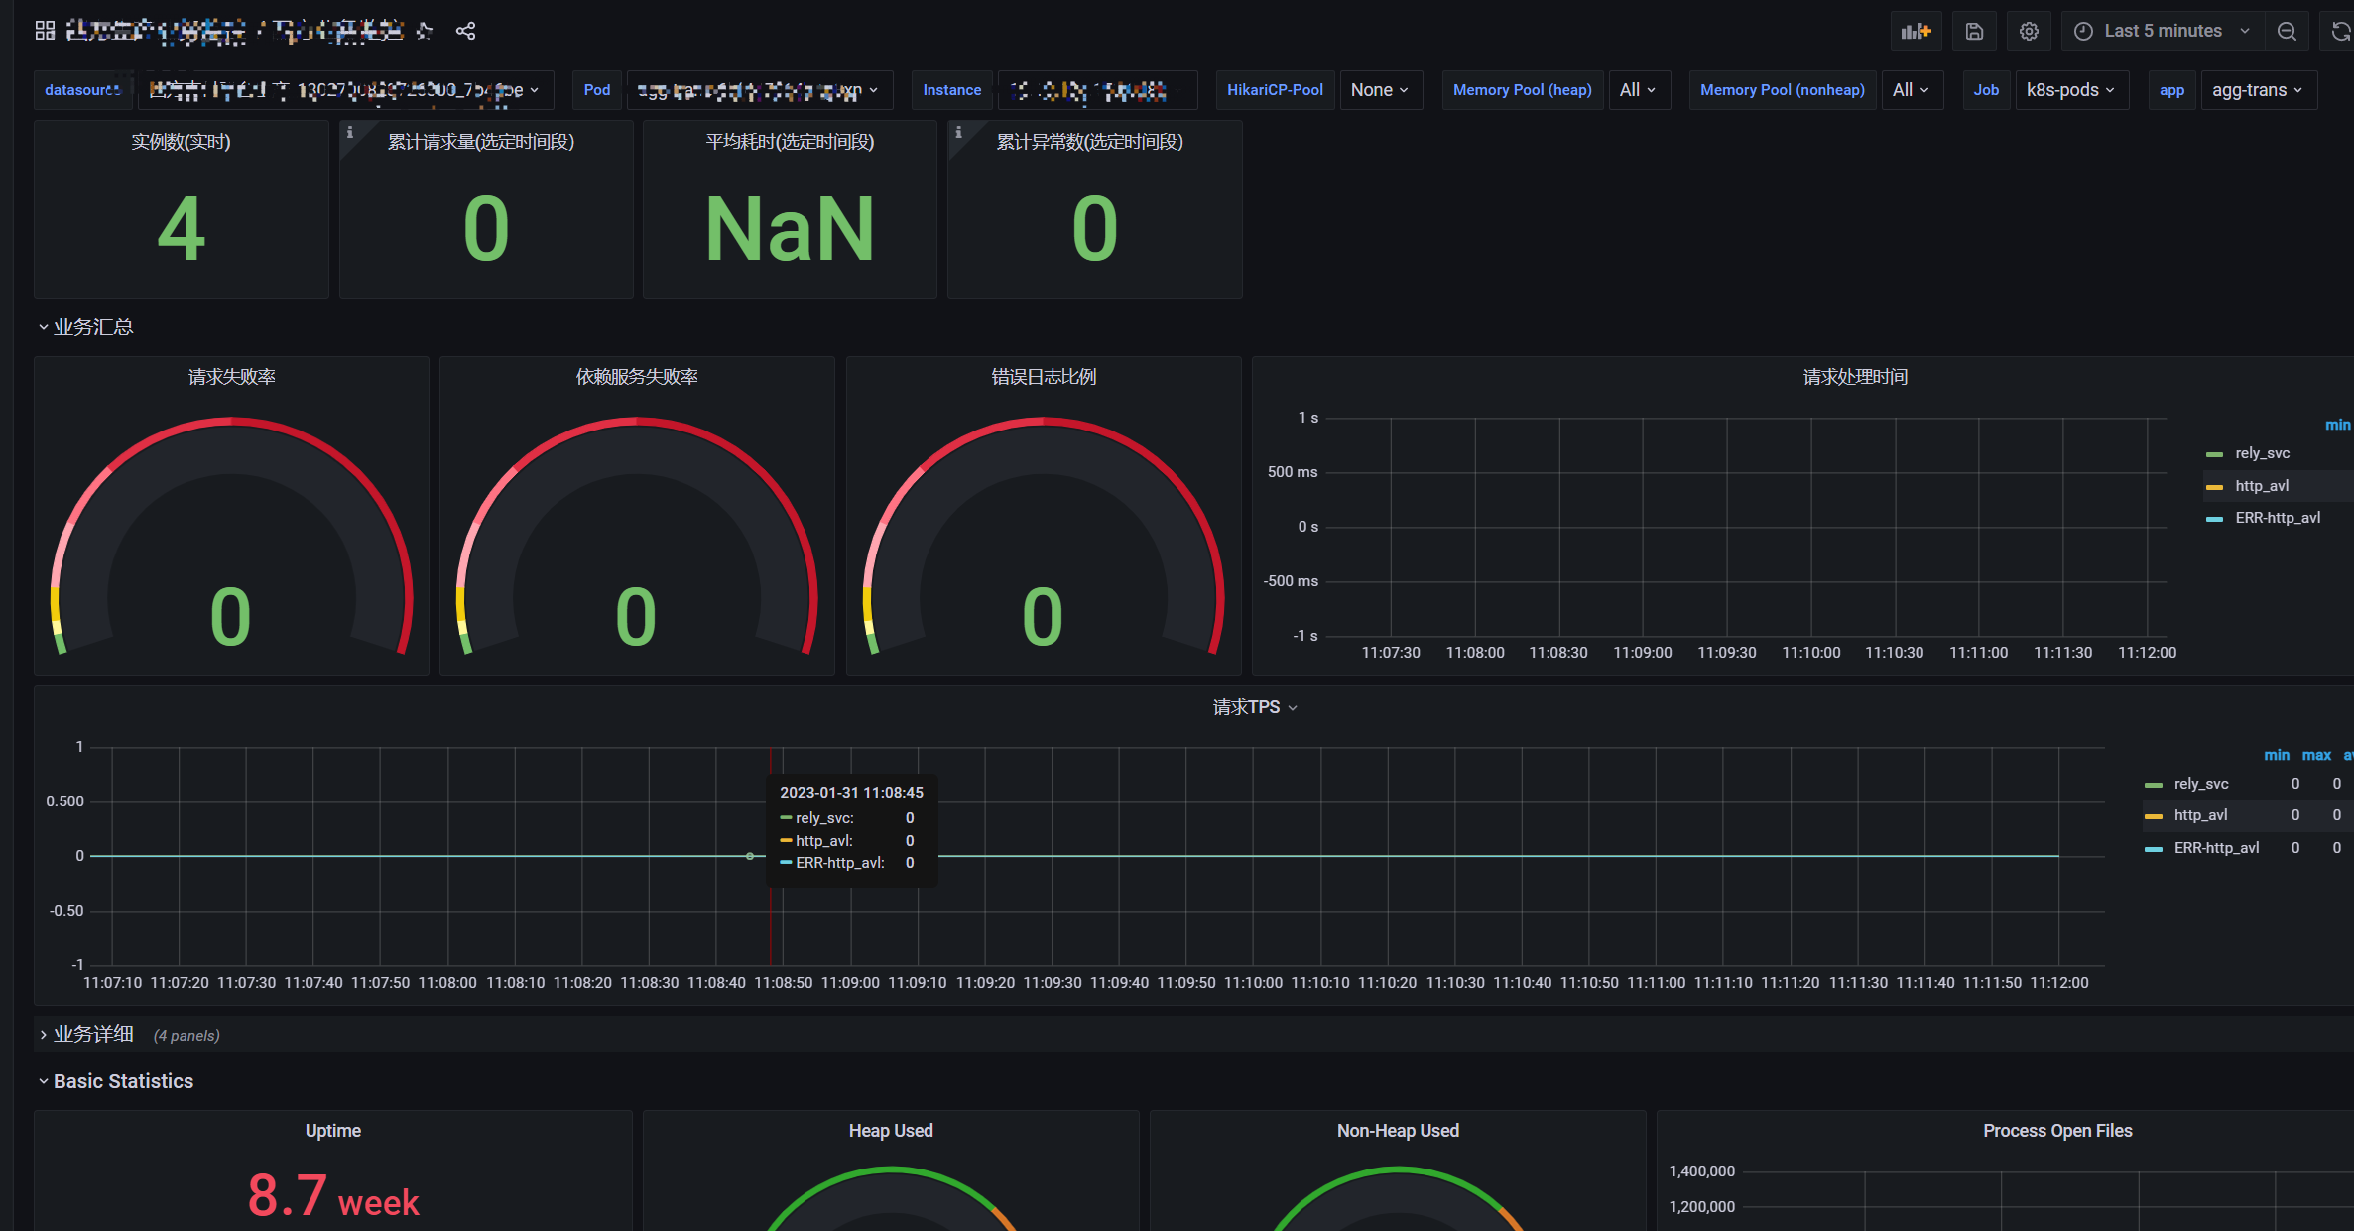Open 请求处理时间 panel title menu
2354x1231 pixels.
click(1855, 377)
